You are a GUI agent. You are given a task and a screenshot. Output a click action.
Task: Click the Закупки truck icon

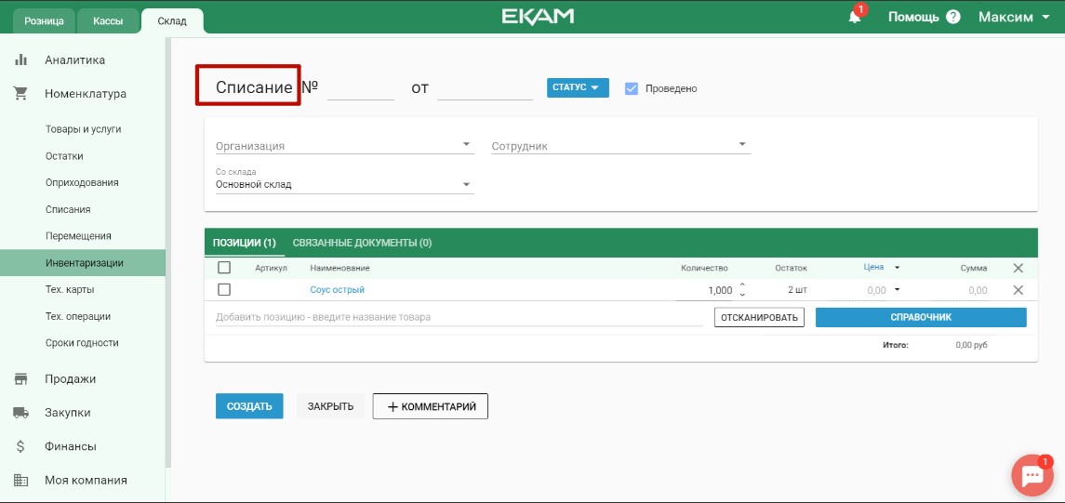21,413
